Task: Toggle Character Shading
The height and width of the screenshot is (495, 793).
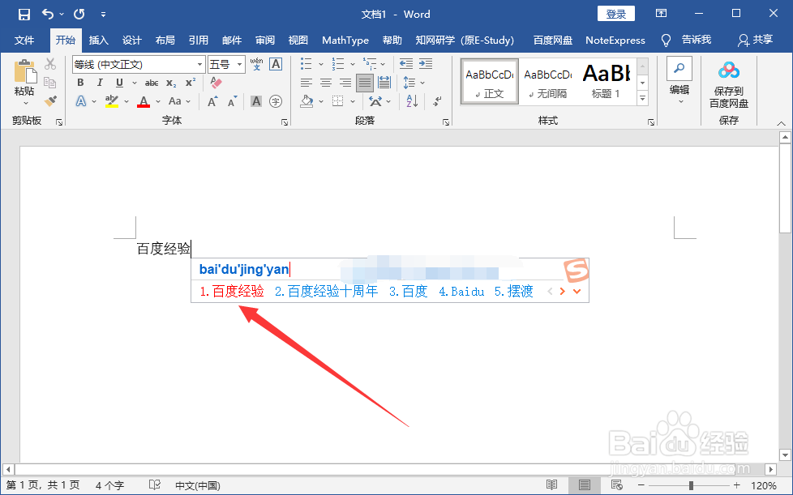Action: 256,101
